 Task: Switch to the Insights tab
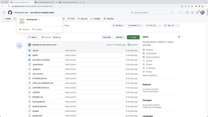coord(96,19)
